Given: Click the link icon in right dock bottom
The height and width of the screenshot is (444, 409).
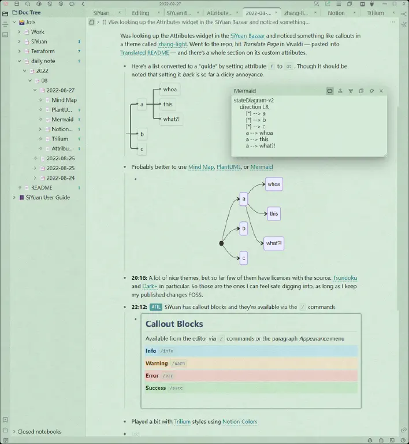Looking at the screenshot, I should [404, 430].
